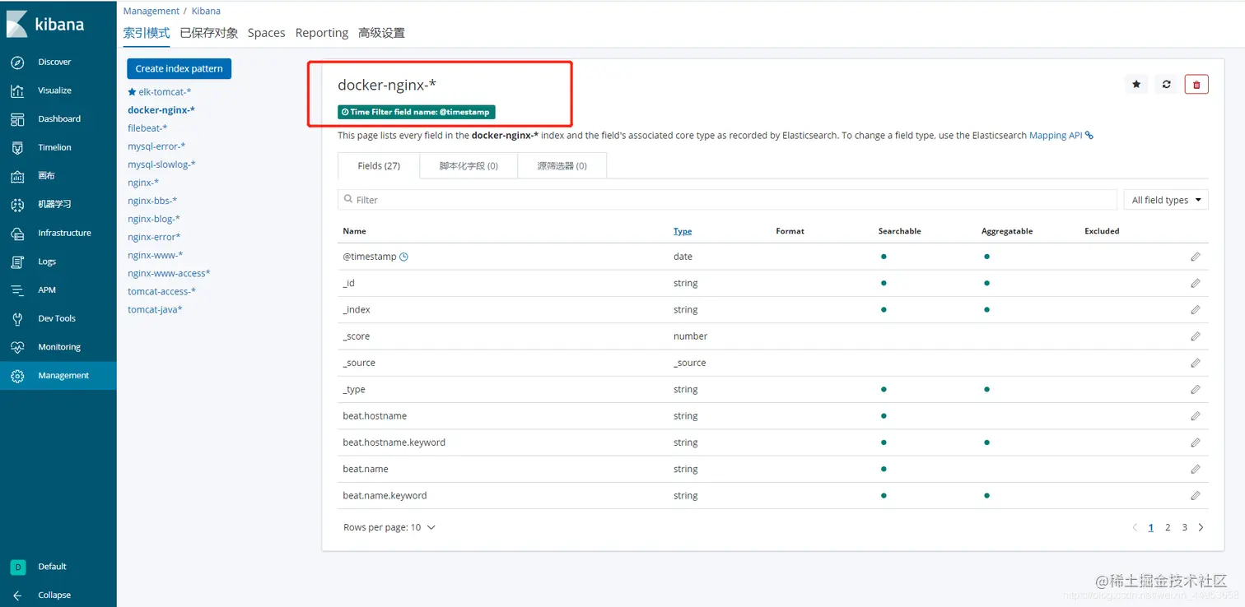The width and height of the screenshot is (1245, 607).
Task: Edit the beat.hostname.keyword pencil icon
Action: pyautogui.click(x=1196, y=443)
